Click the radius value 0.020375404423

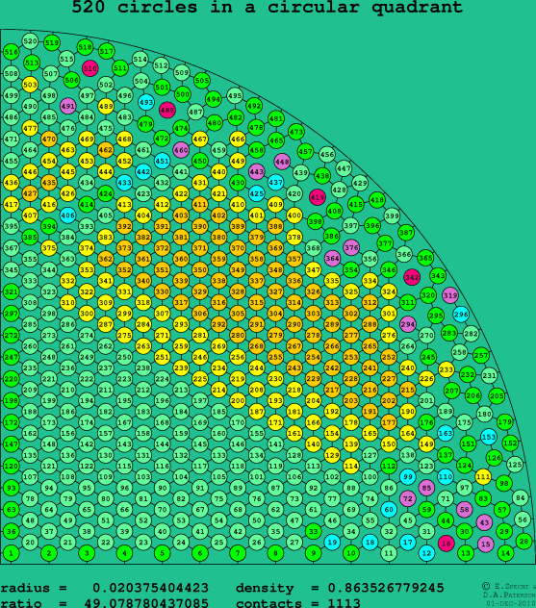[x=150, y=588]
